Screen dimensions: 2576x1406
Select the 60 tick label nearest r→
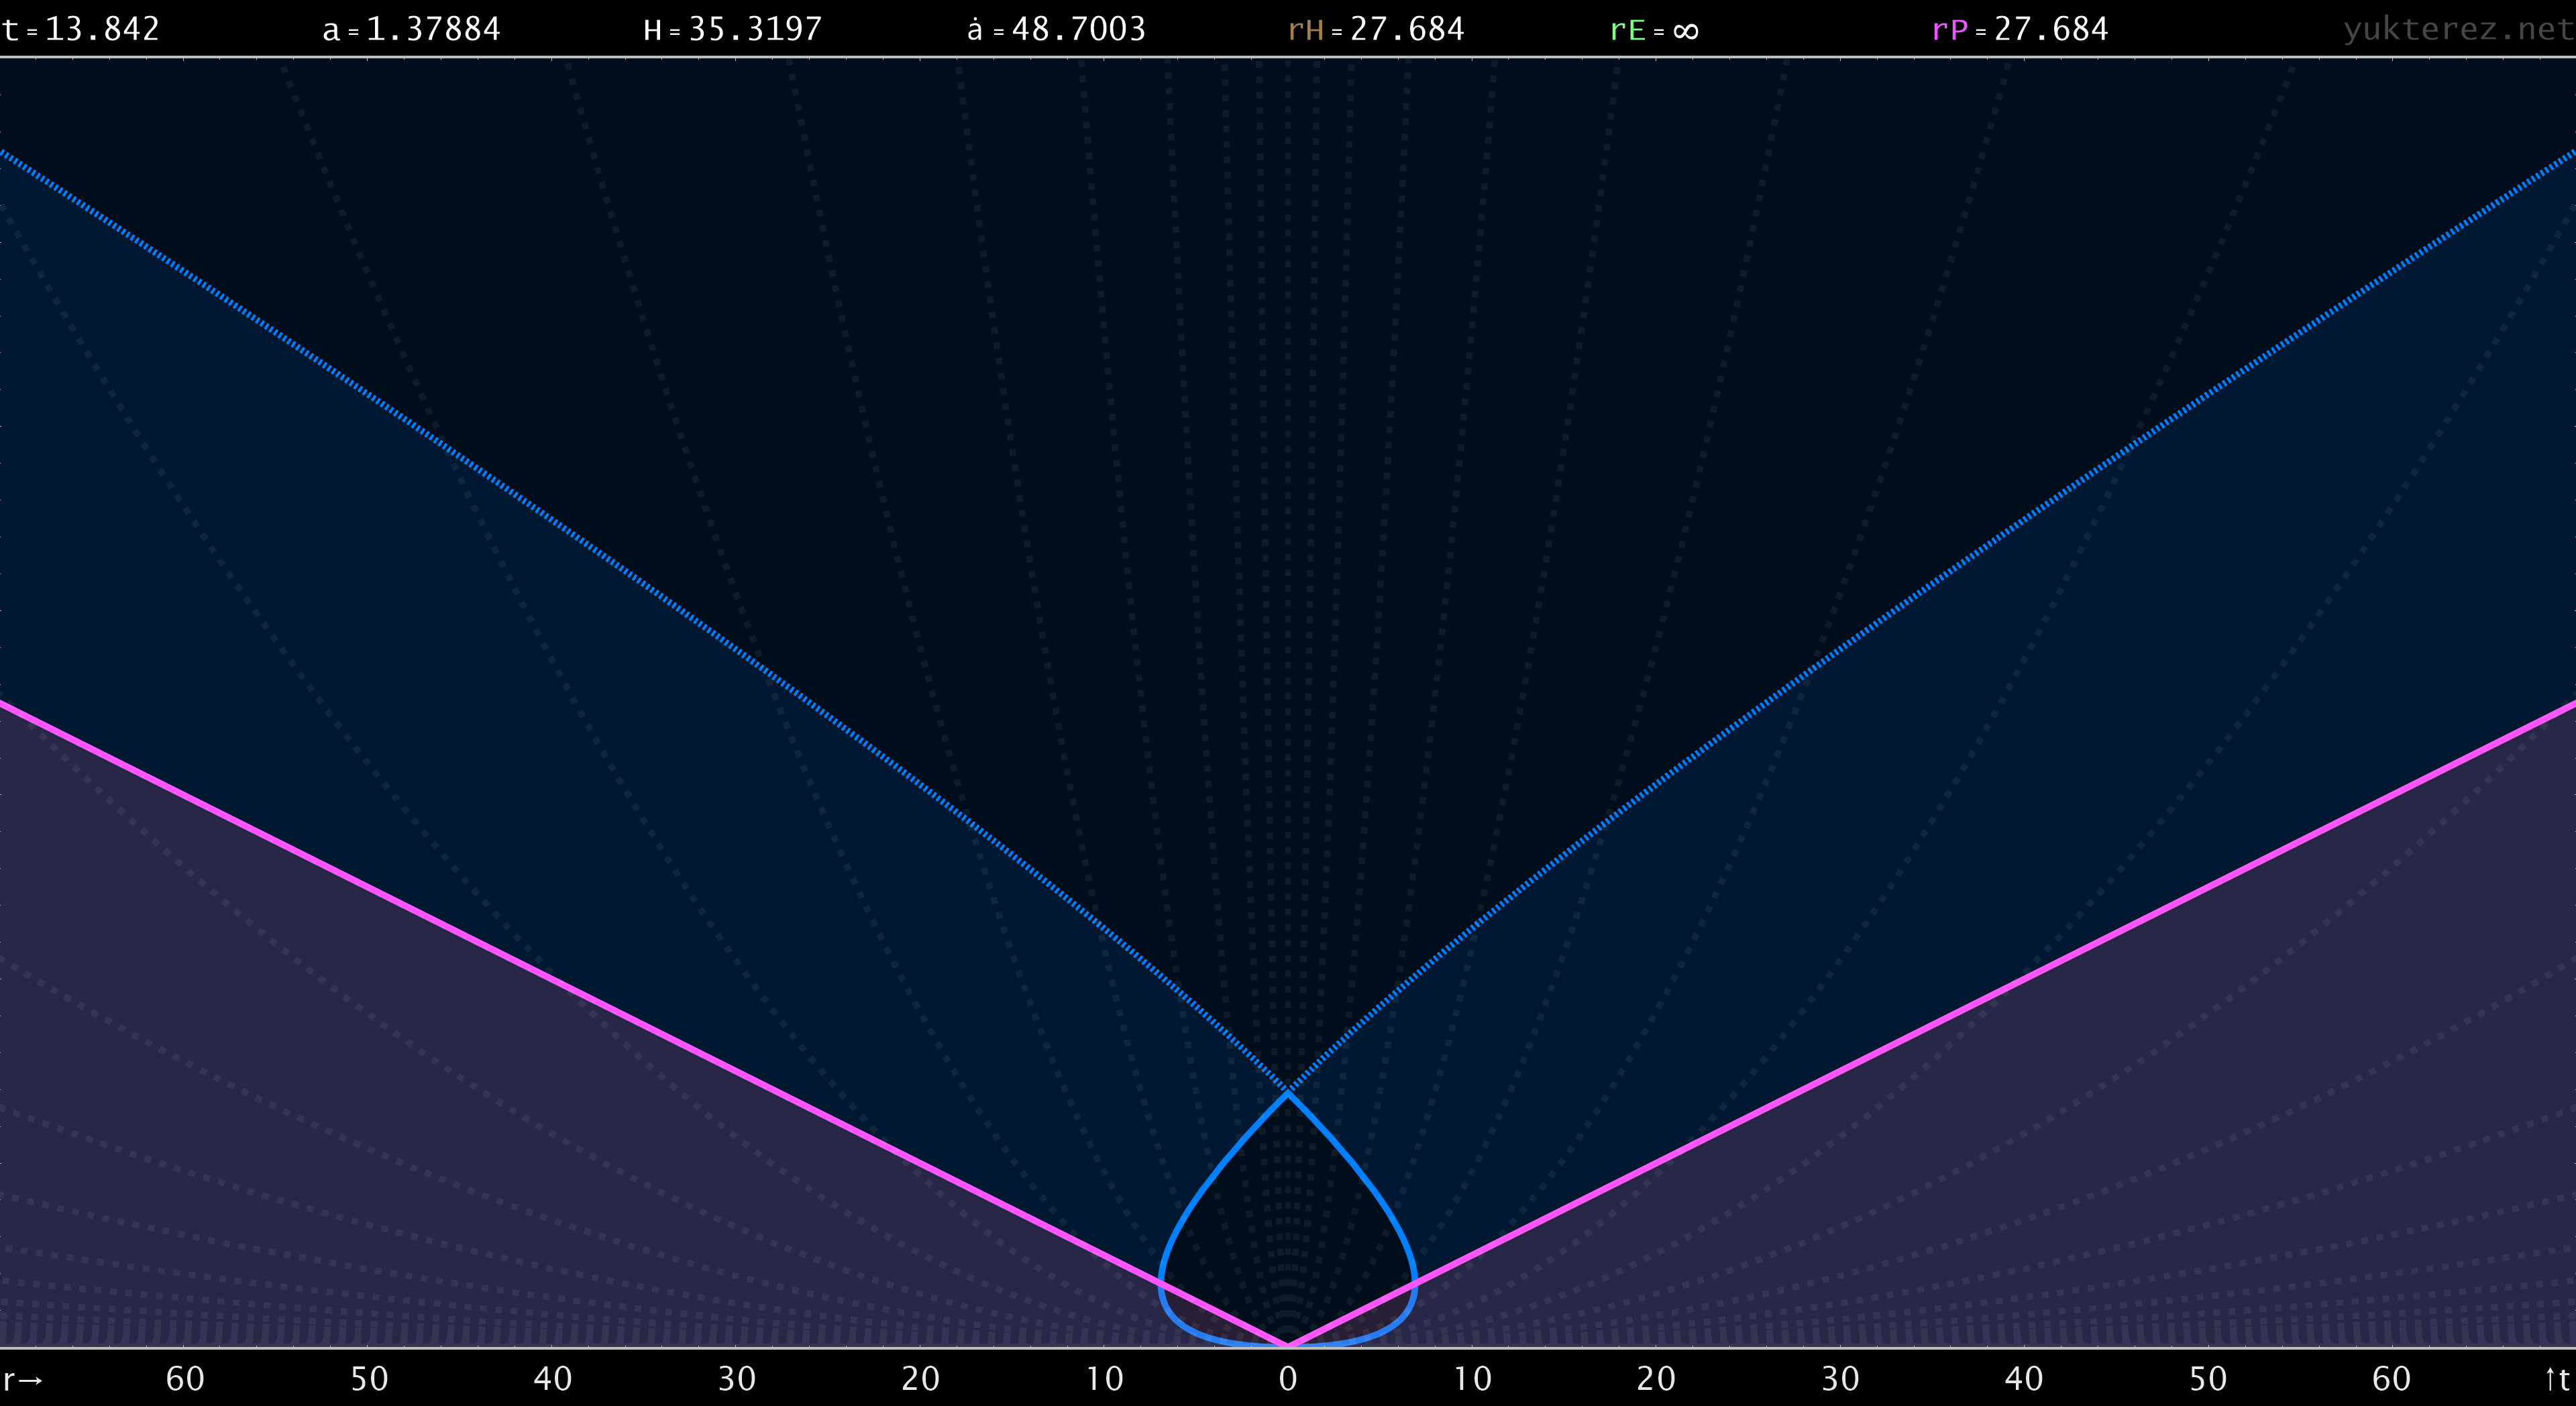[x=185, y=1379]
